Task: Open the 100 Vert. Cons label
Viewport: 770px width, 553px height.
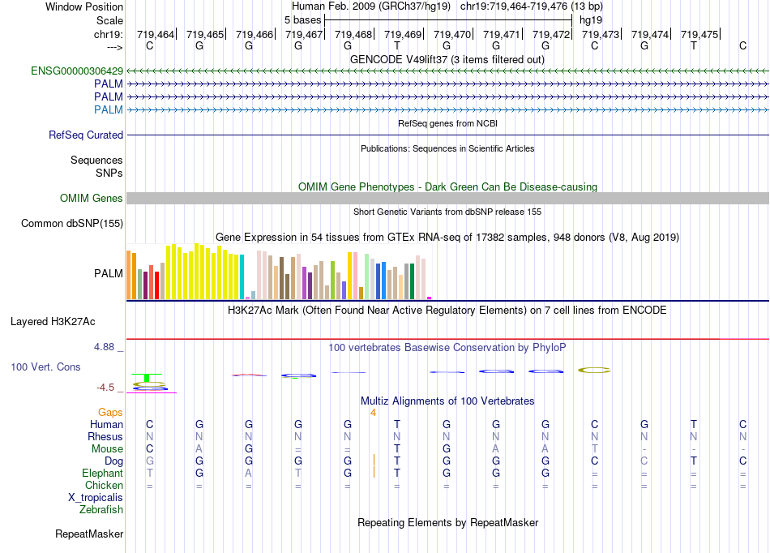Action: [45, 367]
